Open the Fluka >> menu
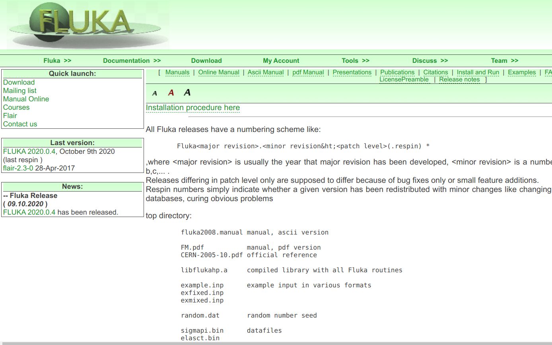 point(57,60)
